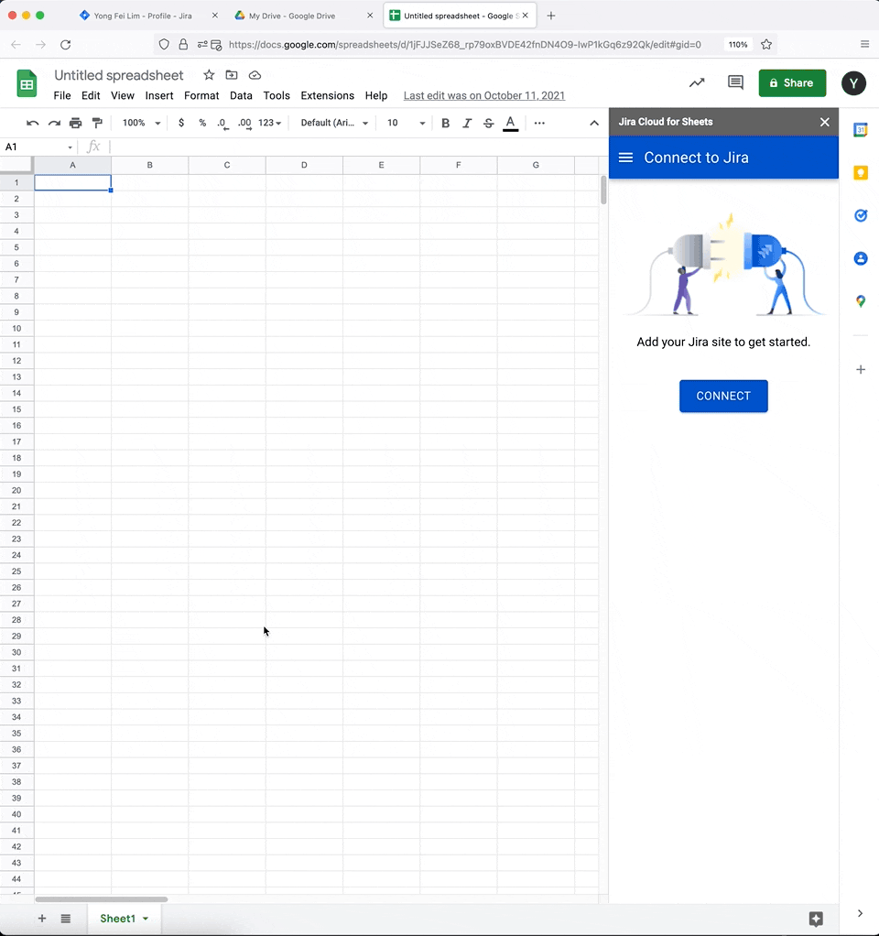
Task: Toggle strikethrough formatting
Action: (x=488, y=123)
